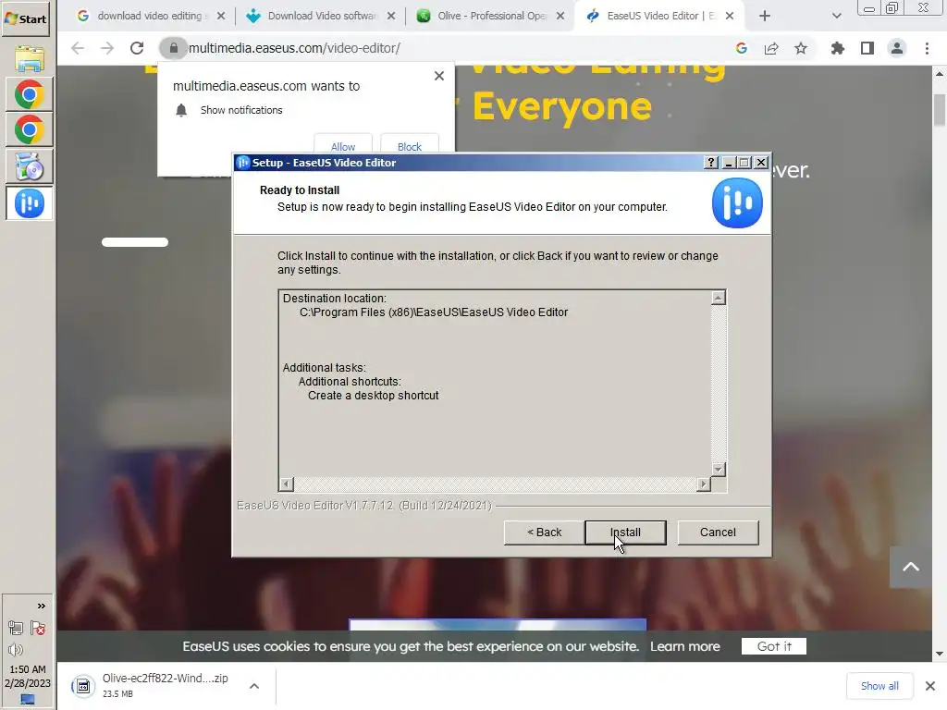Close the downloads bar
This screenshot has height=710, width=947.
(x=930, y=686)
